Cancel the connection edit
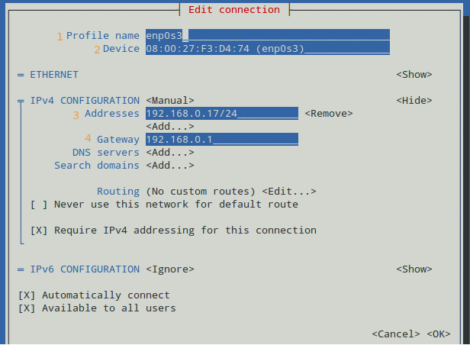 pyautogui.click(x=396, y=334)
